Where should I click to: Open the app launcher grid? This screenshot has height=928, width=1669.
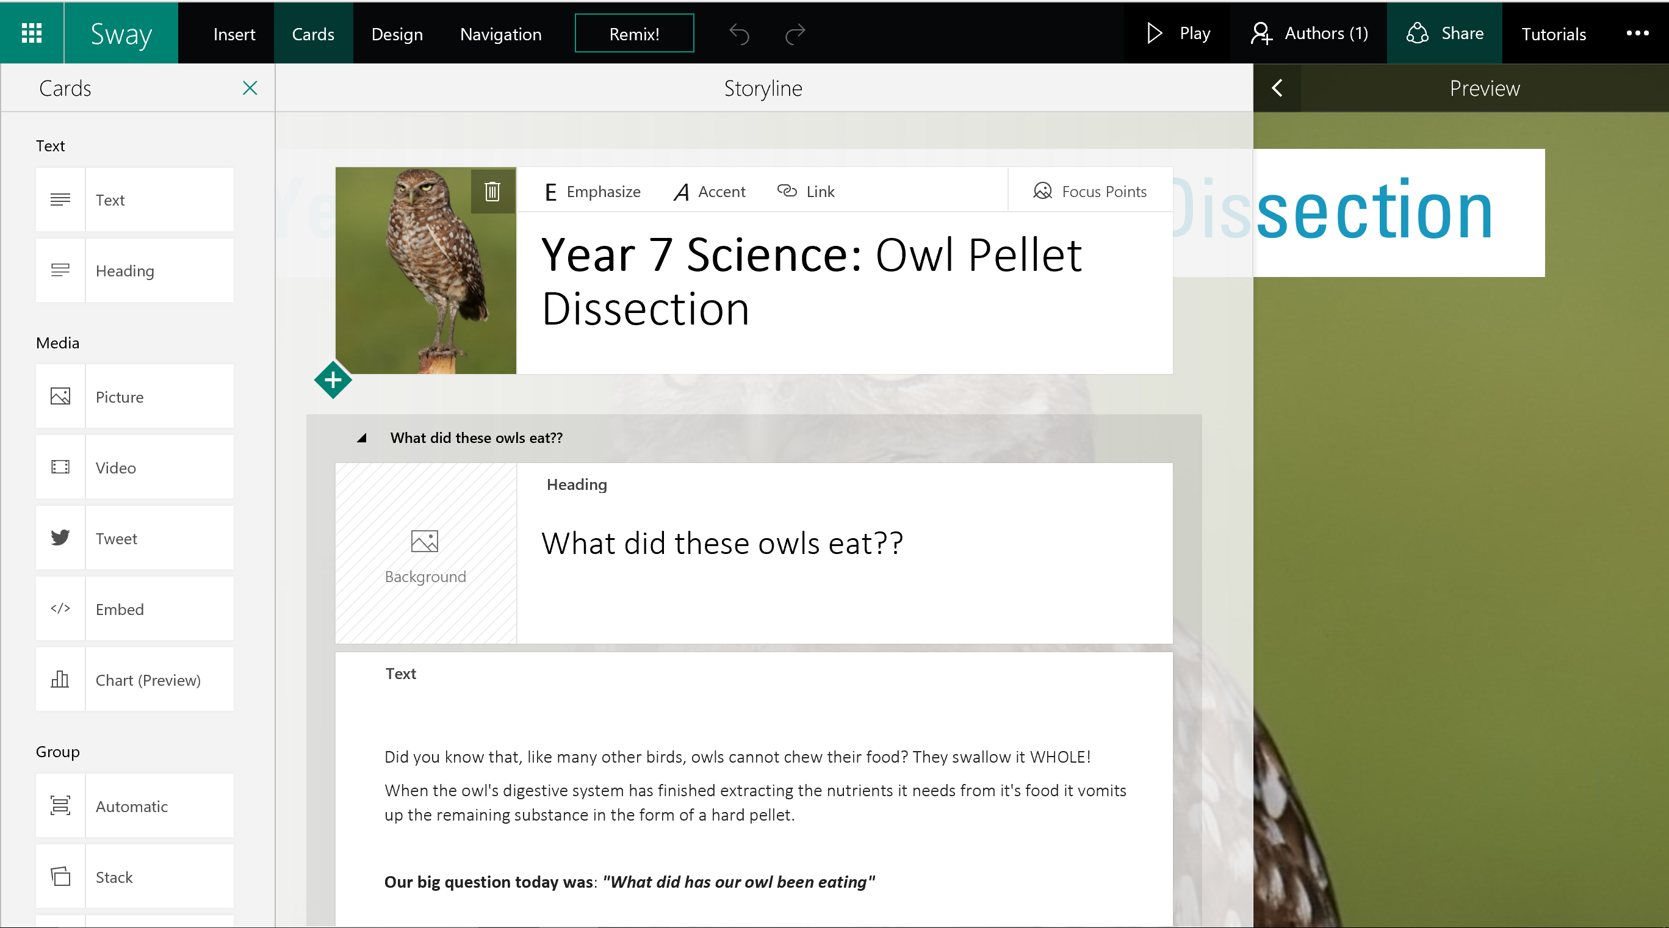coord(32,33)
